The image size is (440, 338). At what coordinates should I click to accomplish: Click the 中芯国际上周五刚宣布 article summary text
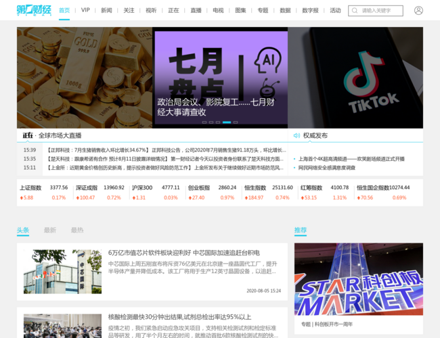click(192, 268)
